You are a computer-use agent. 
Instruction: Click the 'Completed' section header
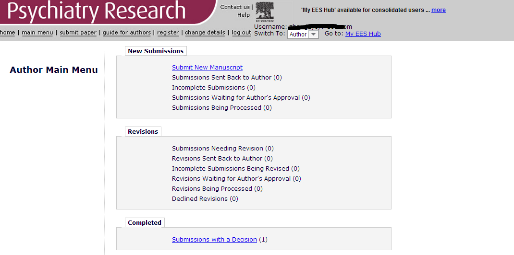tap(145, 222)
